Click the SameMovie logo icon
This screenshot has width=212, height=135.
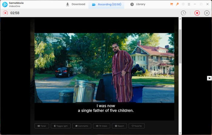click(x=5, y=5)
